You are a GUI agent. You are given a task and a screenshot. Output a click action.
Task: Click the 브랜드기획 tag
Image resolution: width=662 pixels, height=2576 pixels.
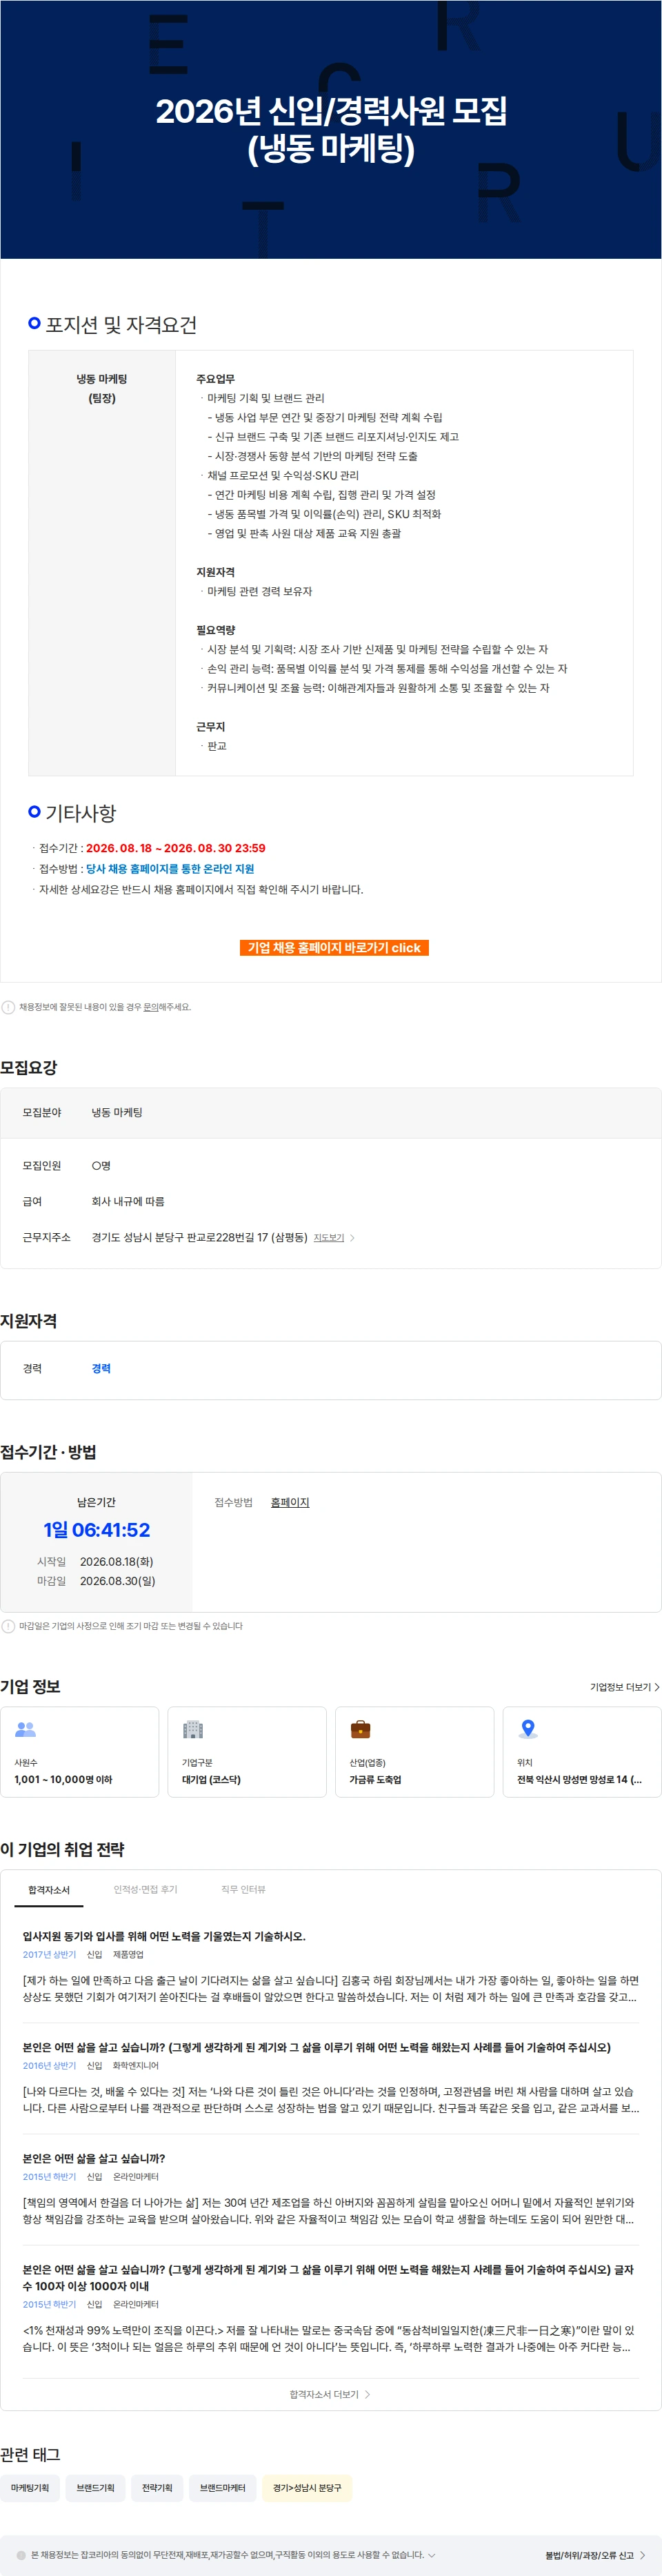pos(96,2488)
